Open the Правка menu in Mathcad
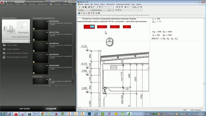Screen dimensions: 206x116 tap(87, 4)
